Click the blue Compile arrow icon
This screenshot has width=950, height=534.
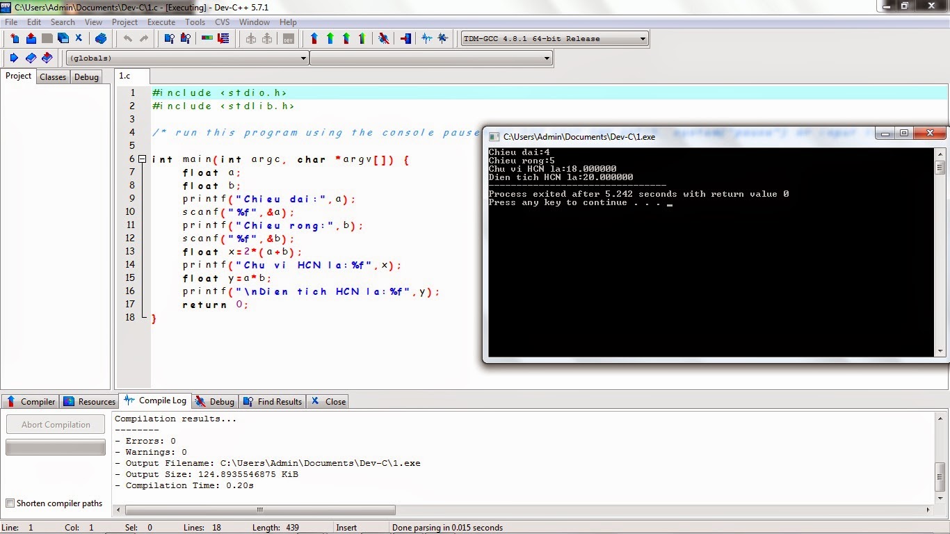[314, 39]
